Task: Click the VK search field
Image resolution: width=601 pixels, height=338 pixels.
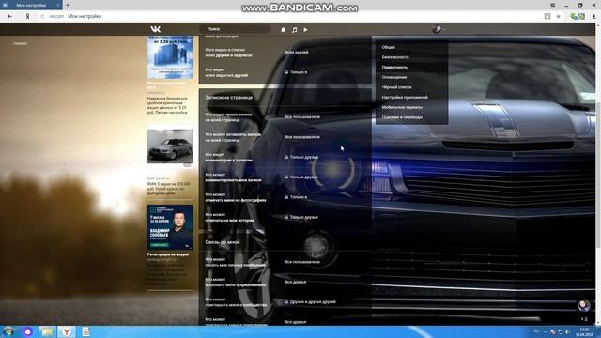Action: [x=235, y=29]
